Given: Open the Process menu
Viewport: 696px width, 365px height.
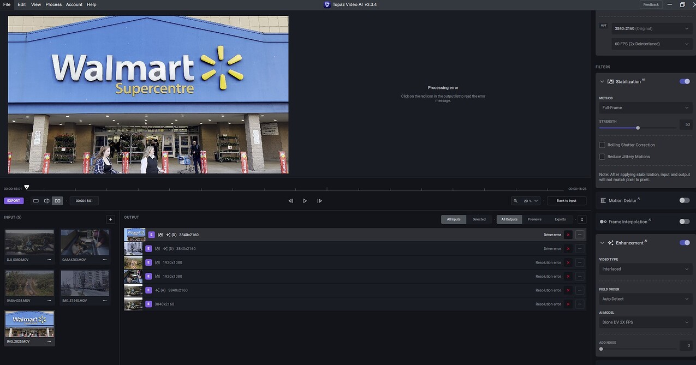Looking at the screenshot, I should pos(53,4).
